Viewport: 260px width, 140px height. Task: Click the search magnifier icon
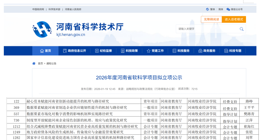tap(241, 29)
